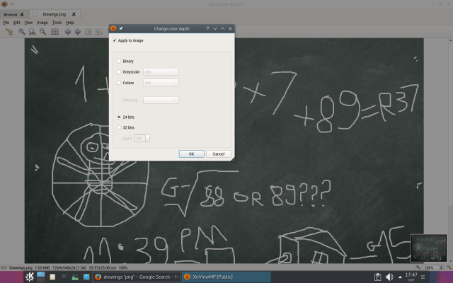Viewport: 453px width, 283px height.
Task: Click the volume speaker tray icon
Action: (389, 277)
